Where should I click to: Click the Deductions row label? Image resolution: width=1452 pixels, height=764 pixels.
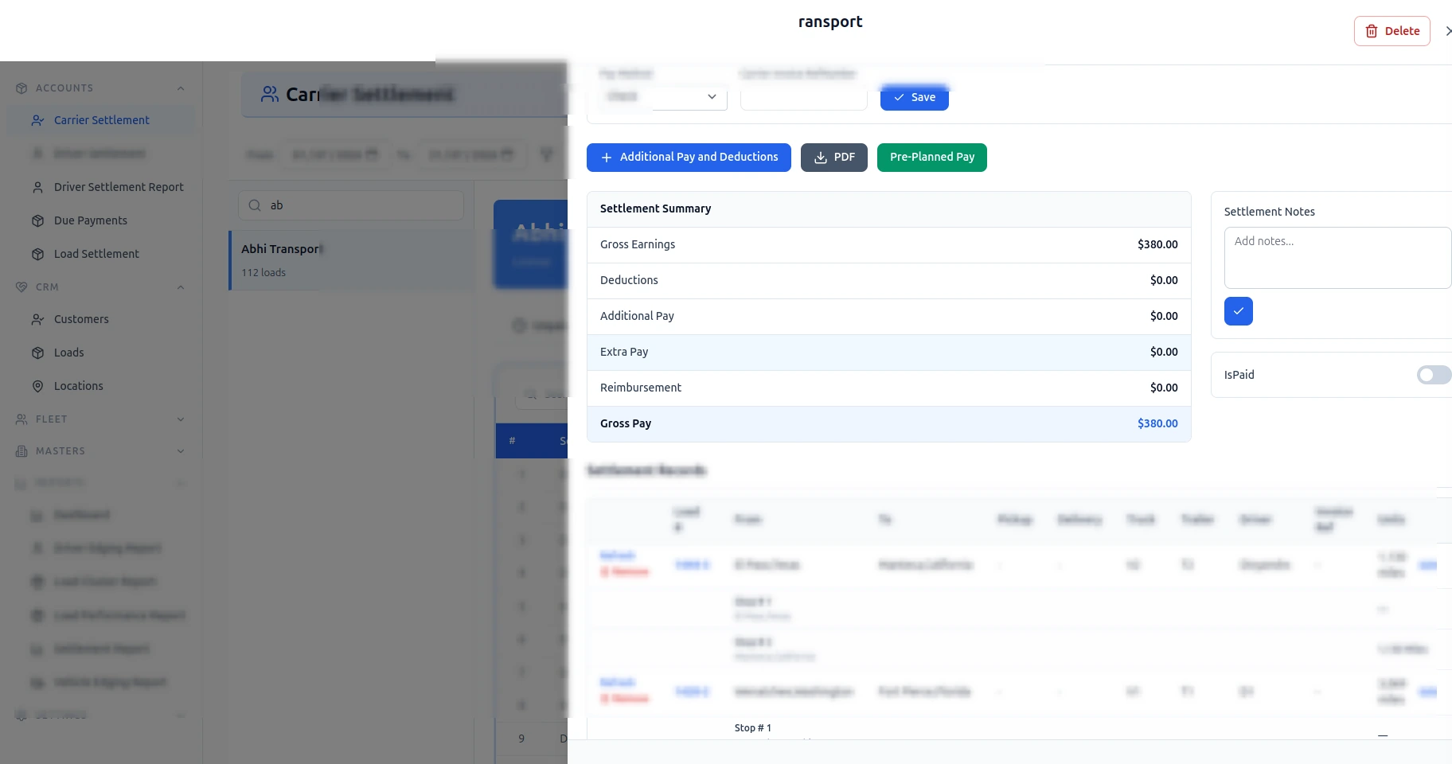(x=629, y=280)
